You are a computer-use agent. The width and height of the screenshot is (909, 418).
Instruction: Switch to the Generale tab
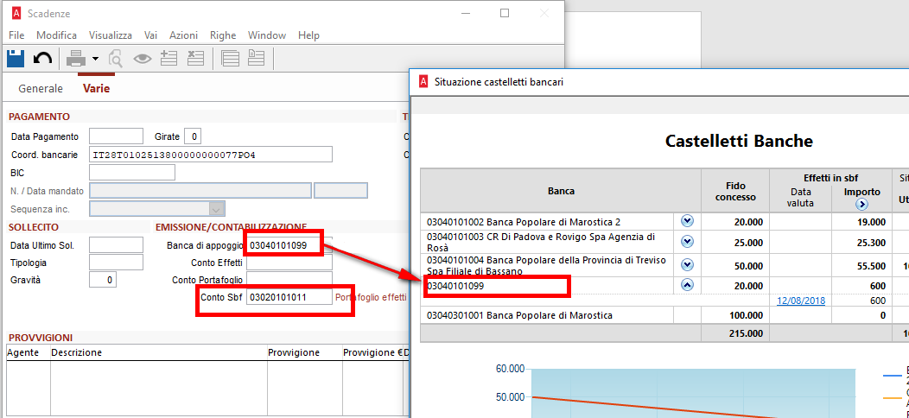pyautogui.click(x=41, y=89)
